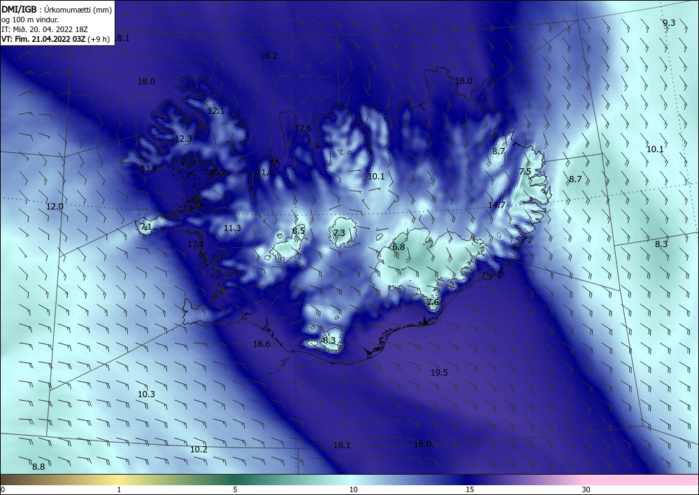Click the 12.1 value on the Westfjords

(216, 111)
